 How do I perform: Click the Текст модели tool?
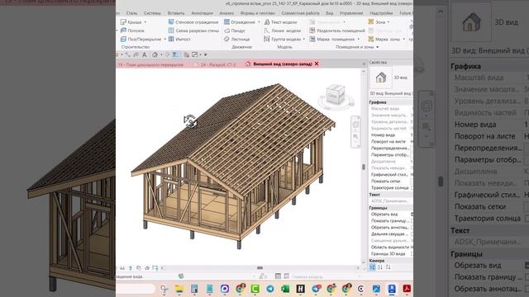[281, 22]
